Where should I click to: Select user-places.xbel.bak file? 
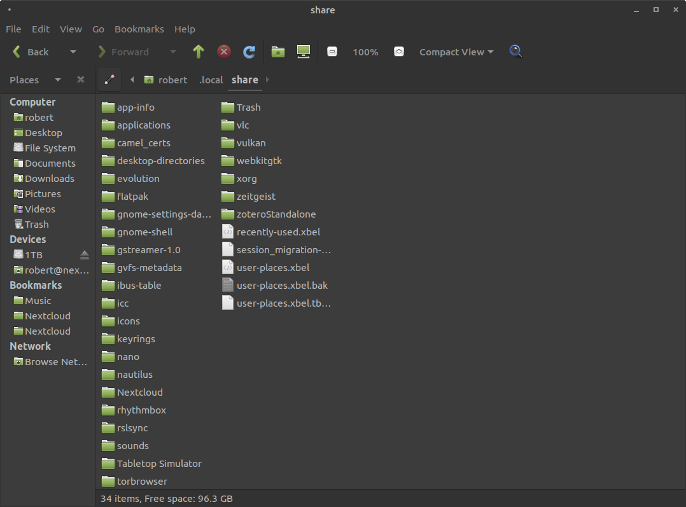[x=282, y=285]
